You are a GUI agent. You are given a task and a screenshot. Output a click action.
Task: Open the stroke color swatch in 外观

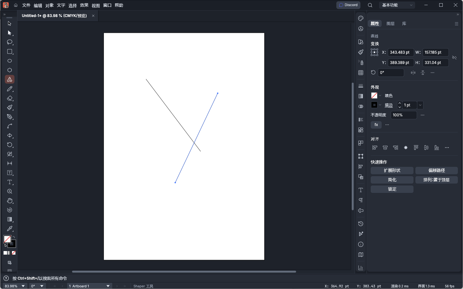tap(374, 105)
